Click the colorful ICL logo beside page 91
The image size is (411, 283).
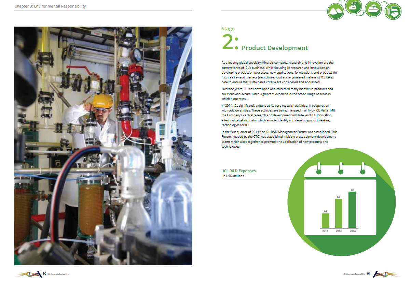click(387, 274)
